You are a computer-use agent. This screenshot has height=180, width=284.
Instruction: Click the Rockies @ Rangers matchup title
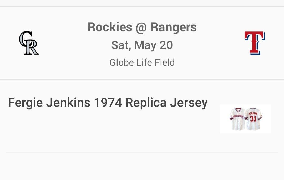[142, 27]
